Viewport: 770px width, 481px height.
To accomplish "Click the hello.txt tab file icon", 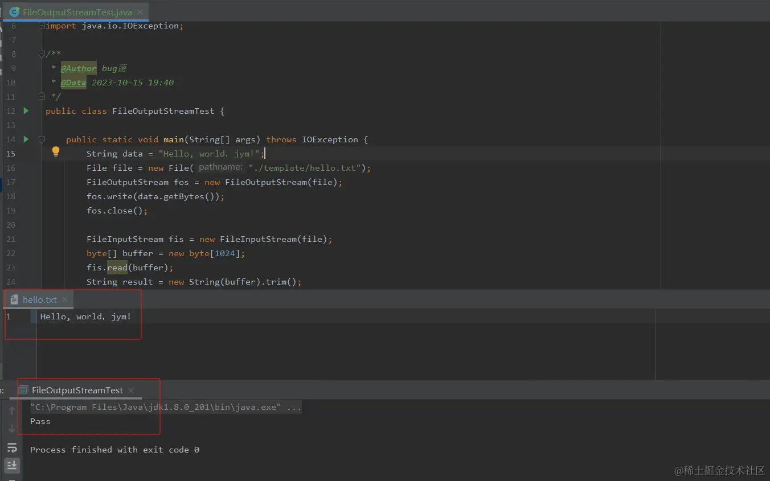I will (x=14, y=299).
